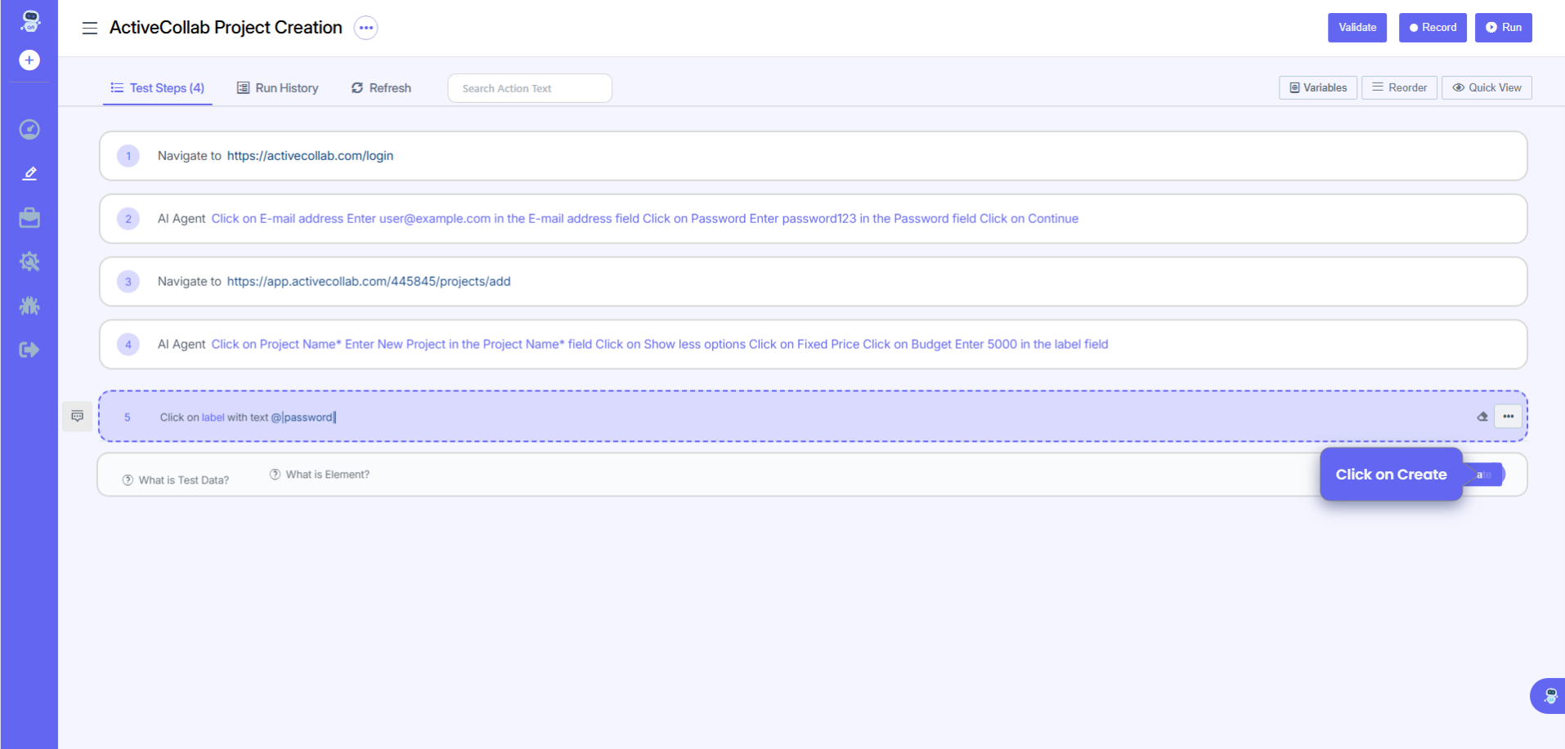Click the Run button
Screen dimensions: 1565x749
click(x=1503, y=28)
